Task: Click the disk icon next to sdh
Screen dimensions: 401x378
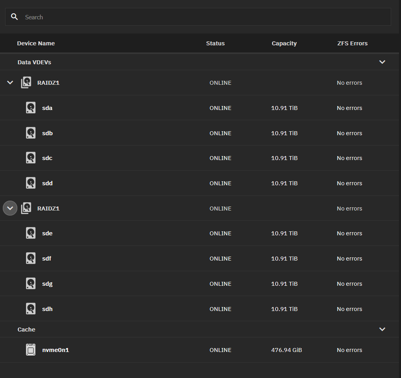Action: click(x=31, y=309)
